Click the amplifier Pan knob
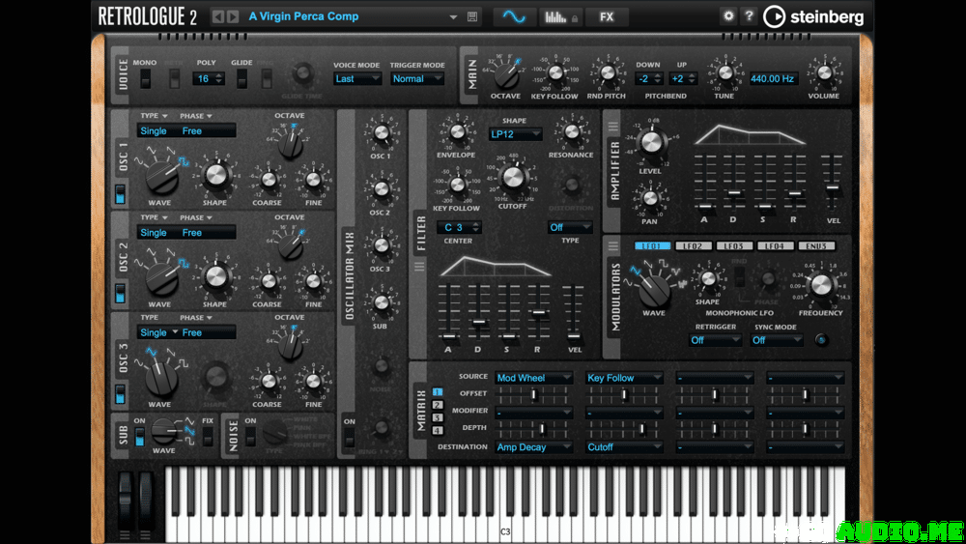 (650, 198)
